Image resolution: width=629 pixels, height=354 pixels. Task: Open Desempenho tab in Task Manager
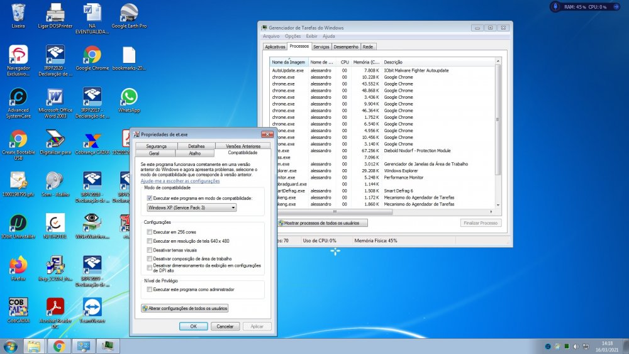tap(346, 47)
